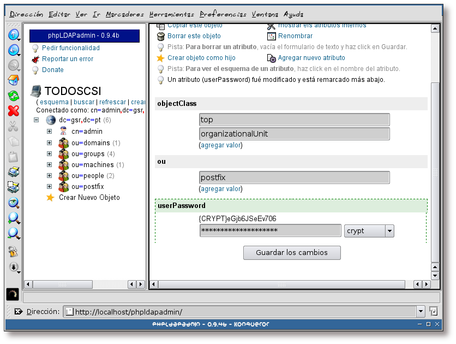
Task: Click the trash icon next to Borrar este objeto
Action: pos(160,37)
